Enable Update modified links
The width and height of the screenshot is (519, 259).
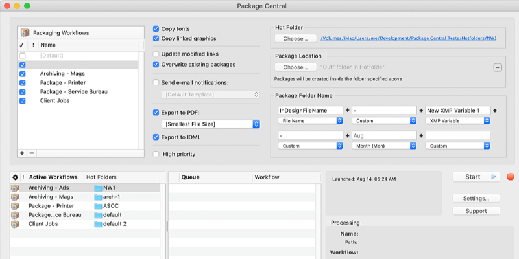[156, 54]
